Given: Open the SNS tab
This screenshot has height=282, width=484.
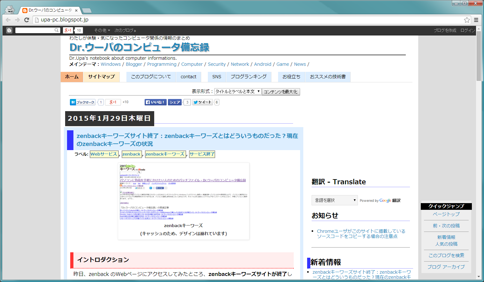Looking at the screenshot, I should tap(217, 77).
